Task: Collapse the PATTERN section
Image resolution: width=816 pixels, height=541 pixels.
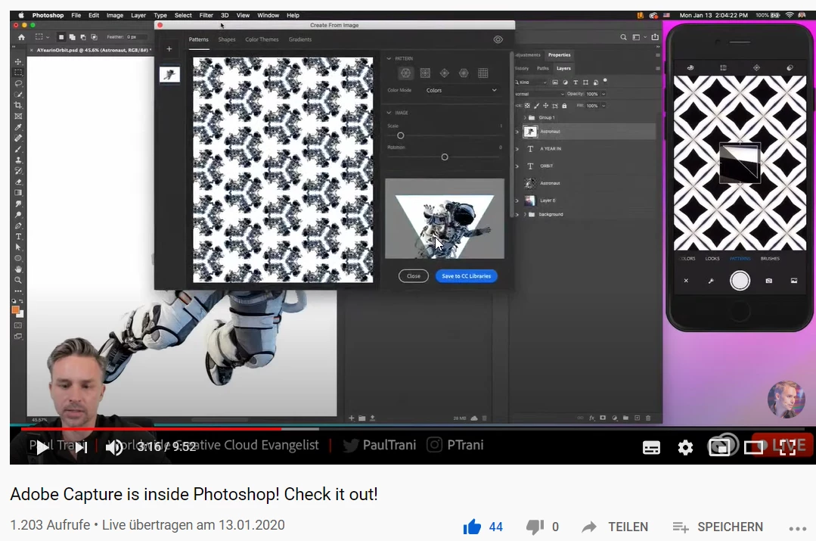Action: [x=389, y=58]
